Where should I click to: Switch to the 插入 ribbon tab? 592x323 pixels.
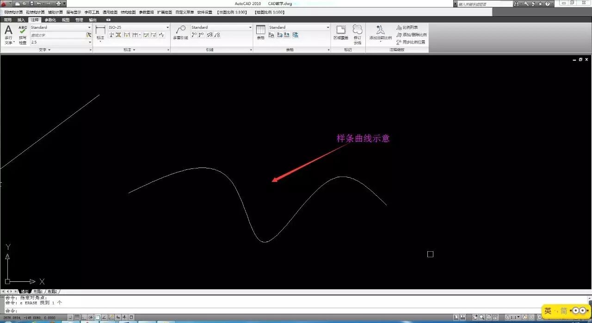[21, 20]
